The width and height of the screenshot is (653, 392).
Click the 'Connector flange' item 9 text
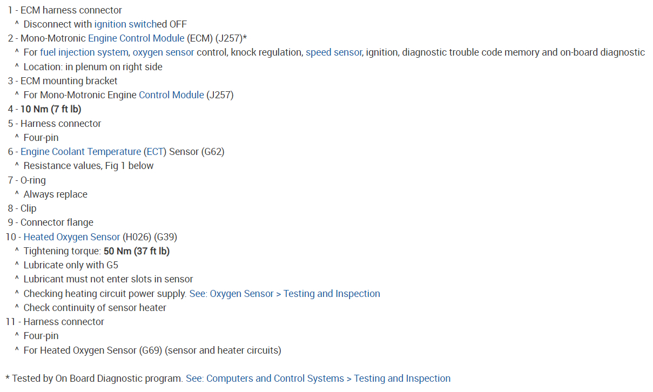57,222
